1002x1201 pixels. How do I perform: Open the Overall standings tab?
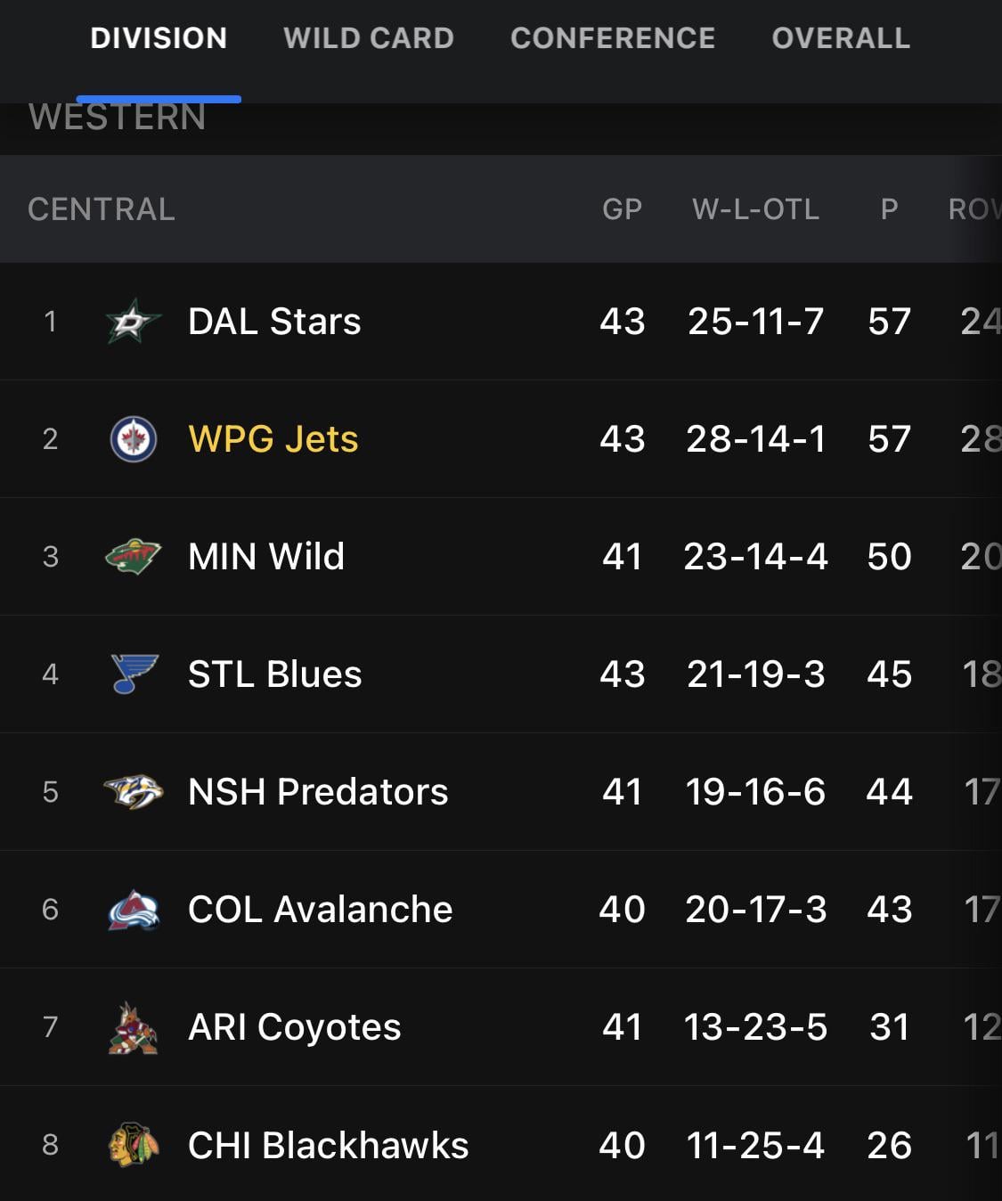click(x=841, y=38)
